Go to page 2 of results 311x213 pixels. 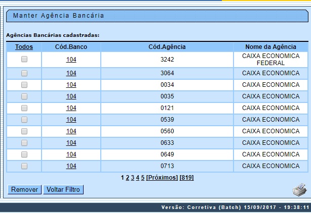pyautogui.click(x=127, y=178)
